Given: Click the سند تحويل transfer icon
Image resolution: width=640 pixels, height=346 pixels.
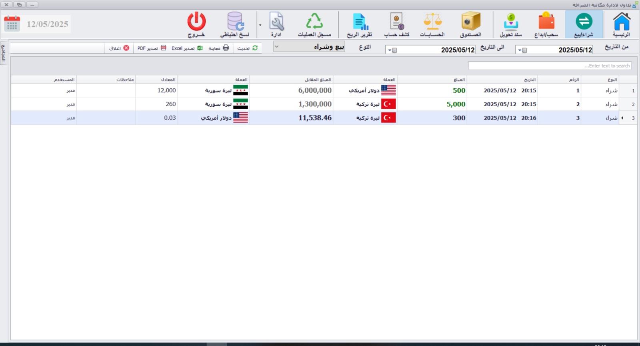Looking at the screenshot, I should [x=511, y=24].
